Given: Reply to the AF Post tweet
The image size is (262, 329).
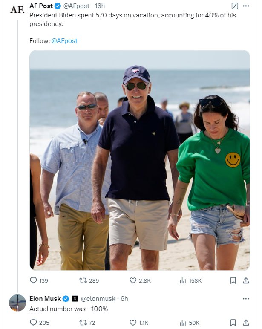Looking at the screenshot, I should coord(33,280).
